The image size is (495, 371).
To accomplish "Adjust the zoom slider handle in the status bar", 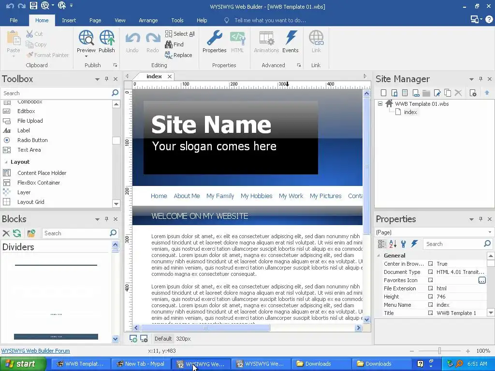I will 439,351.
